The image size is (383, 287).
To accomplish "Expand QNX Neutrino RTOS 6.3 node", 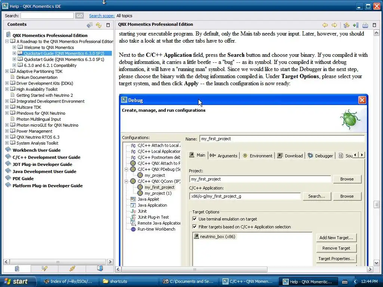I will click(x=7, y=137).
